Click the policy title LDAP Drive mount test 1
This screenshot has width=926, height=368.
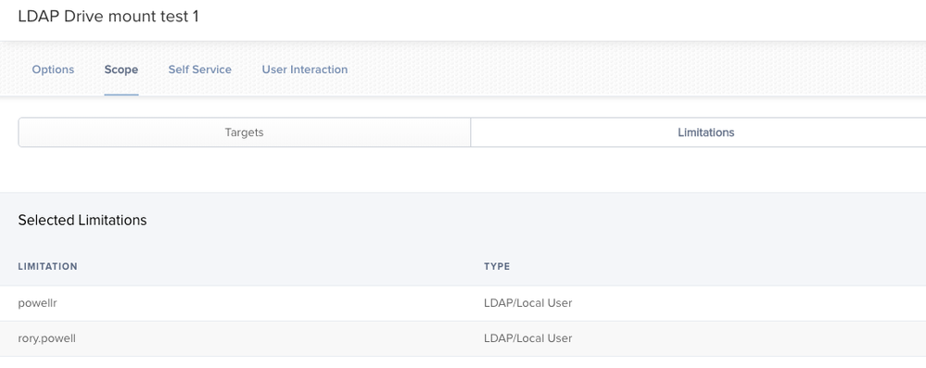(108, 17)
